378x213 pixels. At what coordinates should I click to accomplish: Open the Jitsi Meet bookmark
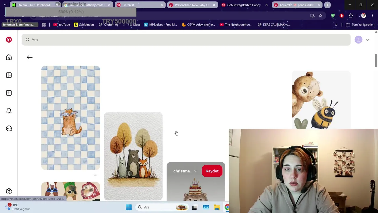(132, 25)
